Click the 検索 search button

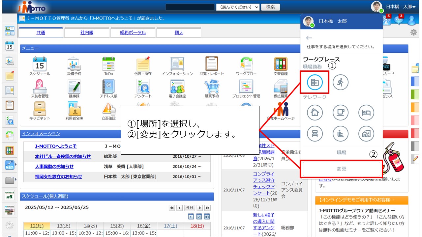pyautogui.click(x=270, y=7)
